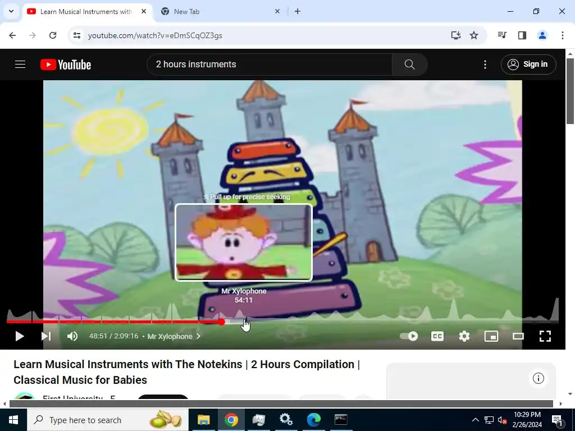Image resolution: width=575 pixels, height=431 pixels.
Task: Close the New Tab tab
Action: click(x=277, y=11)
